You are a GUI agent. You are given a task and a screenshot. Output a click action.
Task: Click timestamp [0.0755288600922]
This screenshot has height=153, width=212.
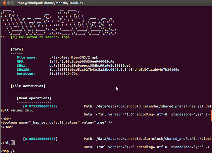pos(40,106)
